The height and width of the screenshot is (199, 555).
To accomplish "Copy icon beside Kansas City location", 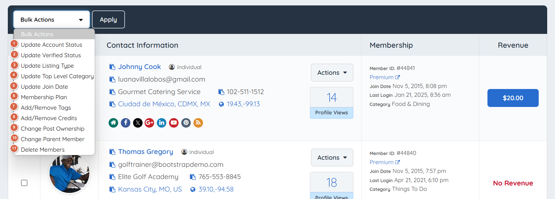I will tap(112, 190).
